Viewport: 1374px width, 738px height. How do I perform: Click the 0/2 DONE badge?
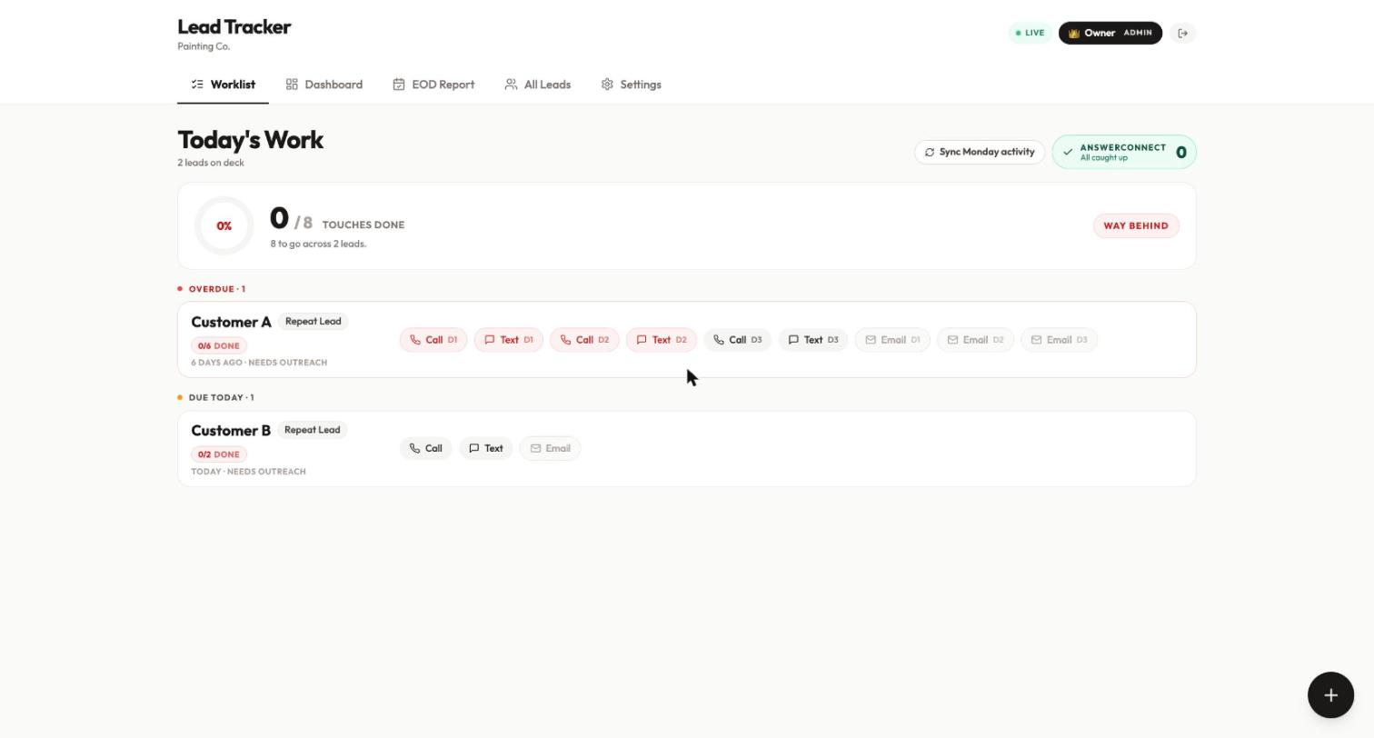click(x=219, y=454)
